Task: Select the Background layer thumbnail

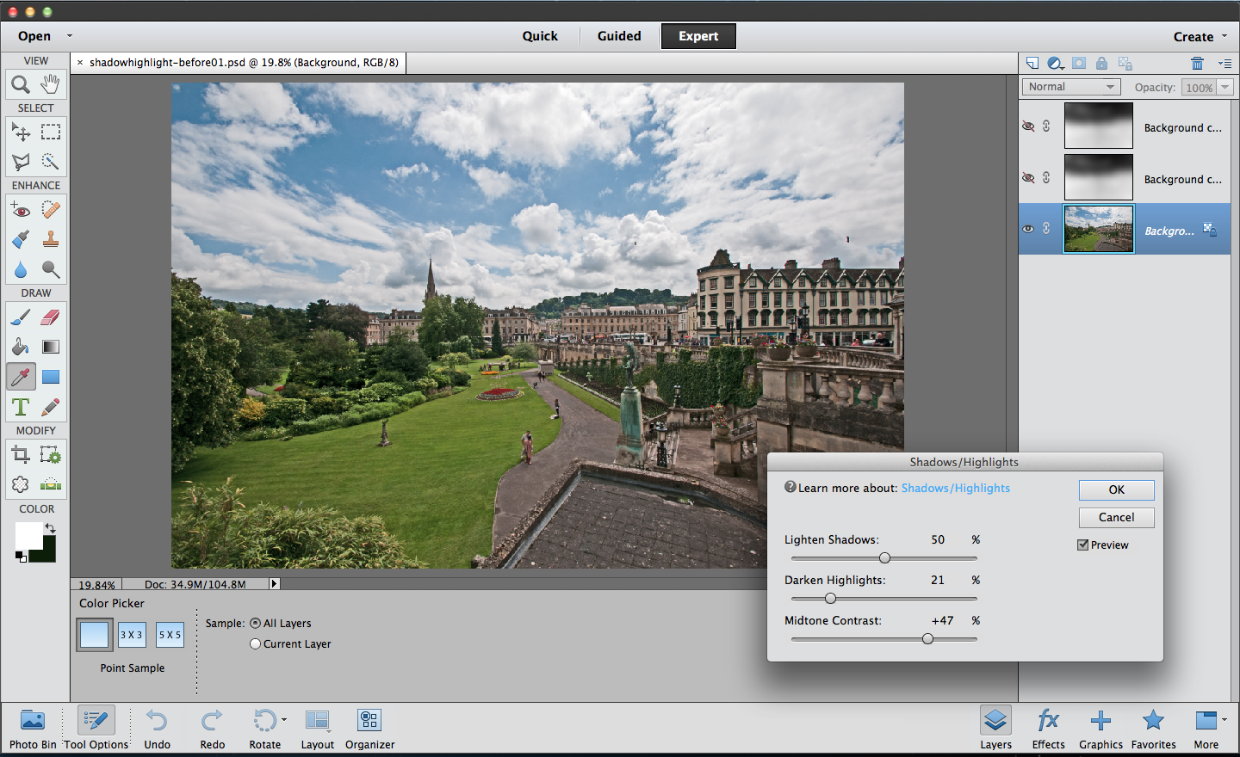Action: [1098, 228]
